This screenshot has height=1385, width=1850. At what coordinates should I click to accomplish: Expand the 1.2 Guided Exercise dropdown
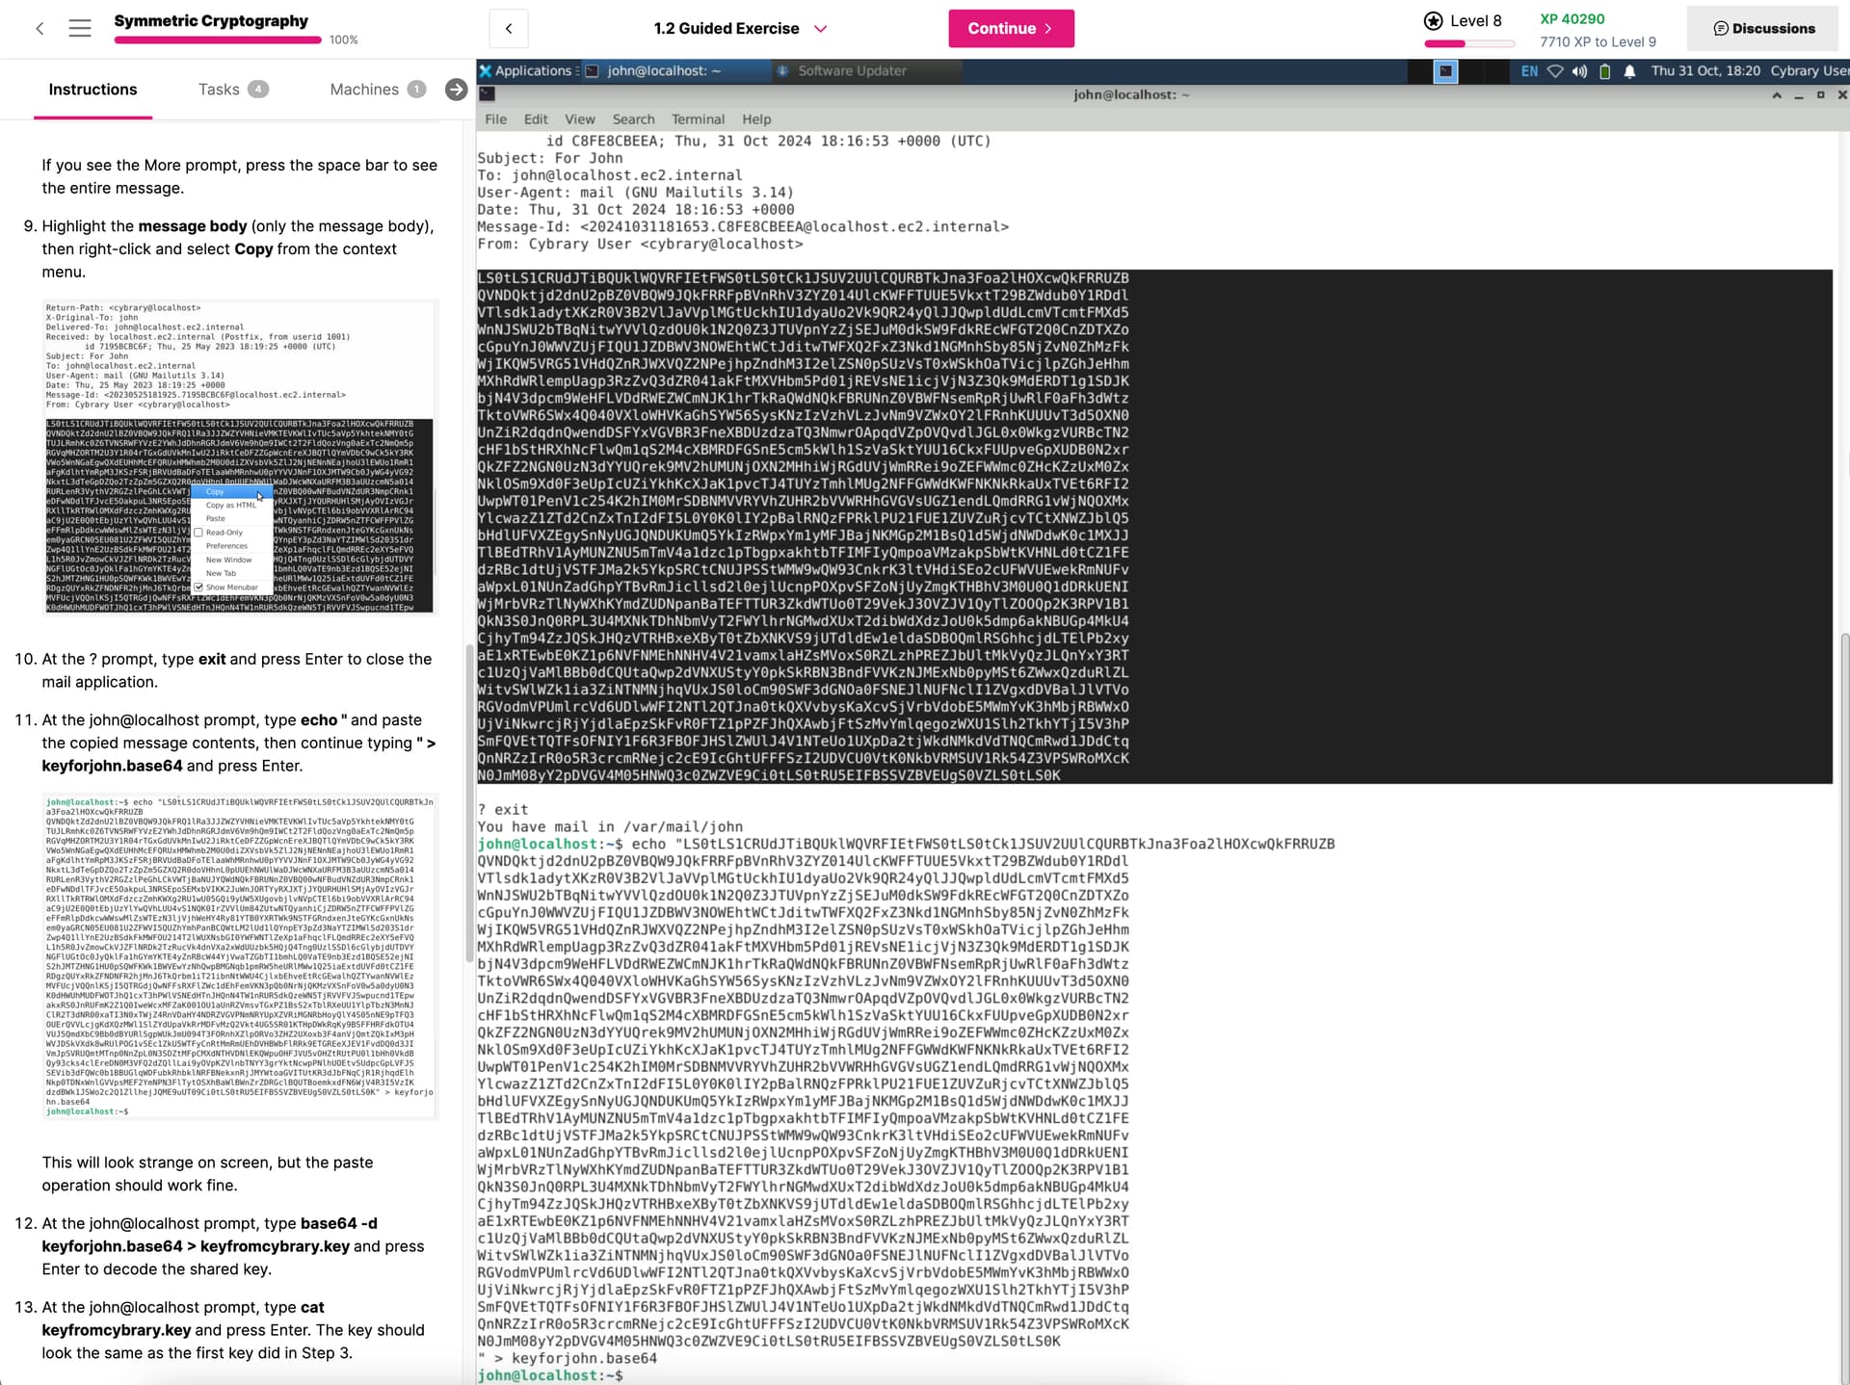click(x=820, y=29)
